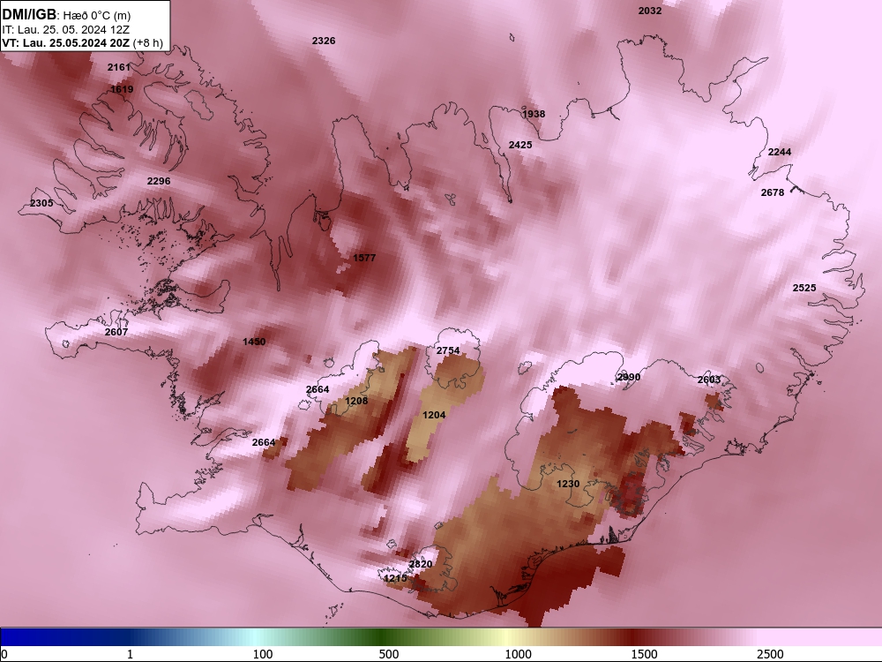Viewport: 882px width, 662px height.
Task: Click the 2525 value label
Action: 804,288
